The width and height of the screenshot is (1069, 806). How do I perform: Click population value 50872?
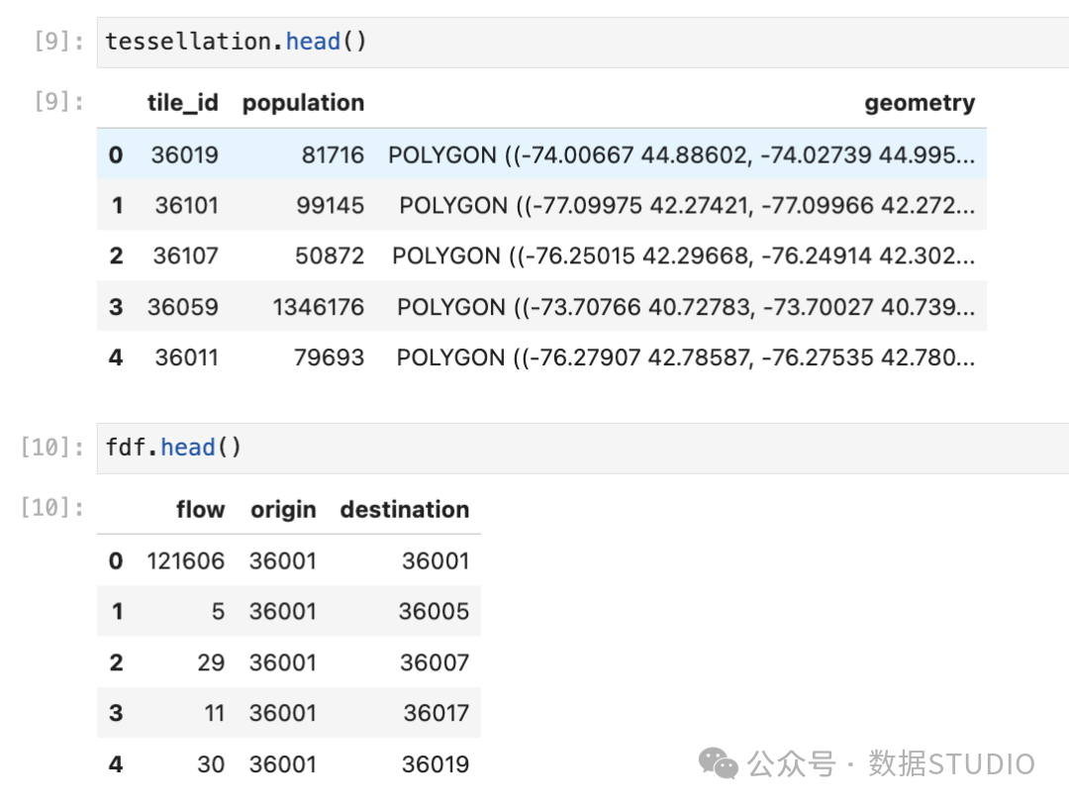(x=330, y=255)
